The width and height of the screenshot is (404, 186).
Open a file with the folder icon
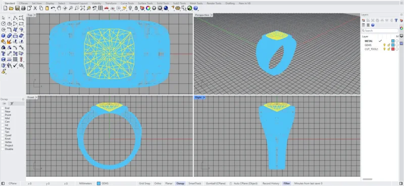[11, 8]
